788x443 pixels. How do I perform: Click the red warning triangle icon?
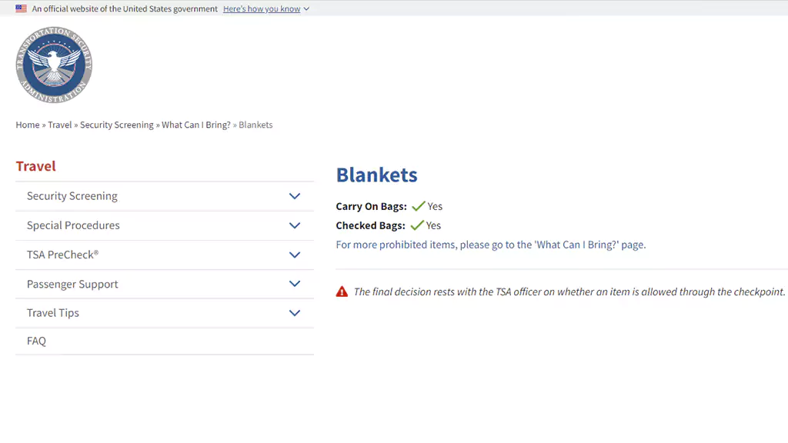[342, 291]
